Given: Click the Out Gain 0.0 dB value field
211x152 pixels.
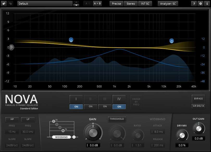Looking at the screenshot, I should tap(199, 138).
